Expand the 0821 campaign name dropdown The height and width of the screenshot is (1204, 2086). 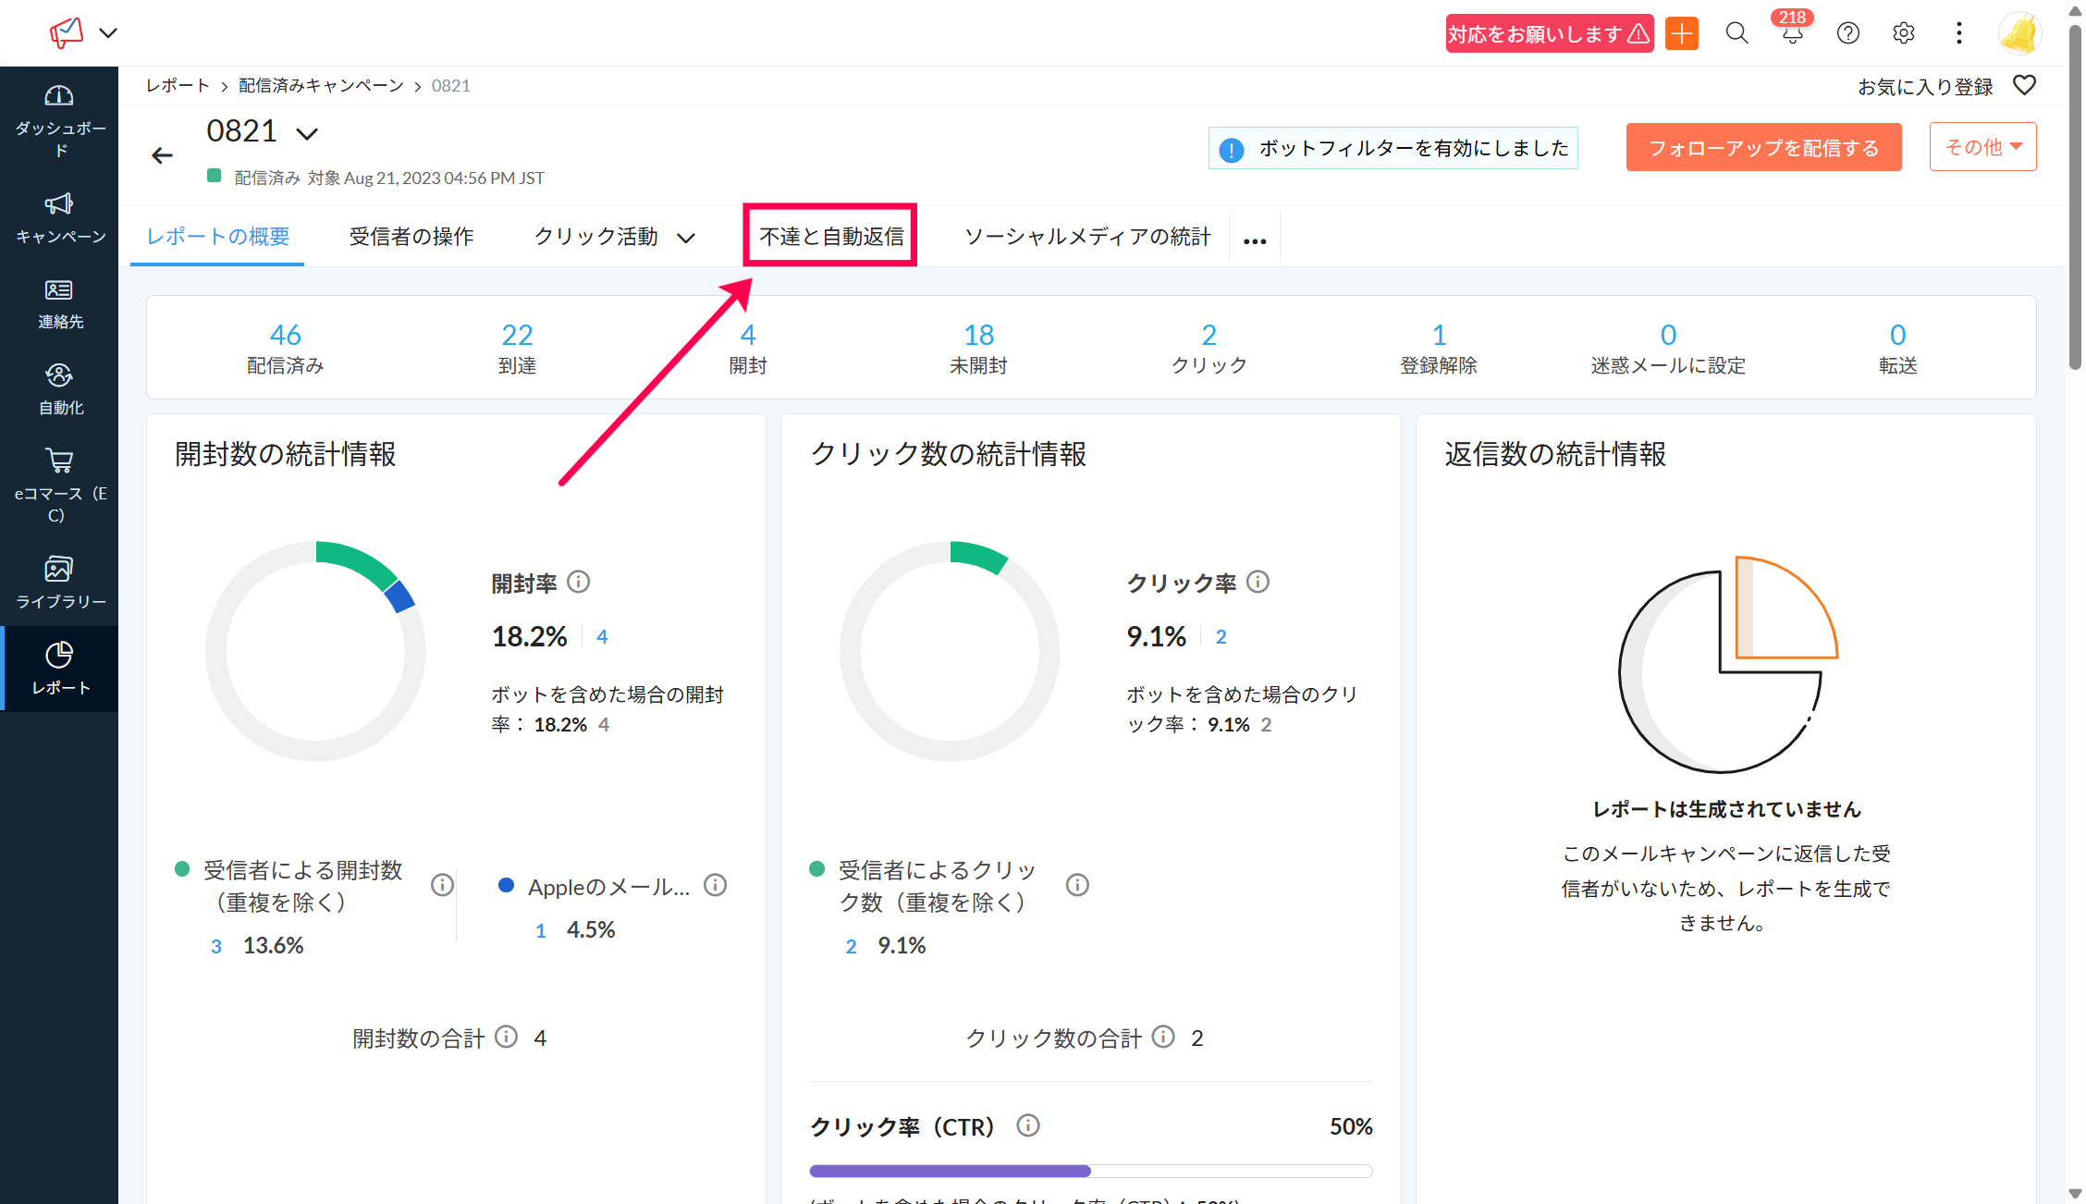(307, 134)
